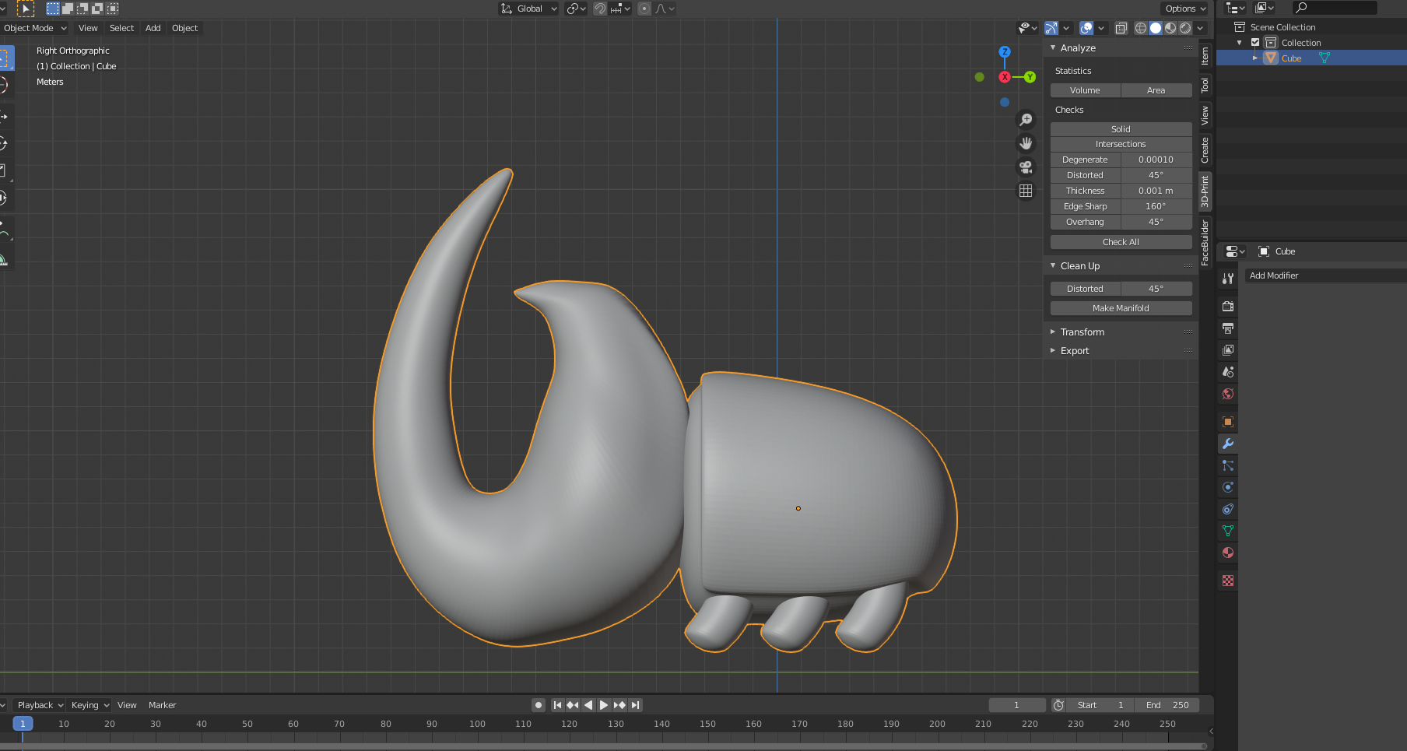Disable the viewport overlays toggle

(1086, 28)
